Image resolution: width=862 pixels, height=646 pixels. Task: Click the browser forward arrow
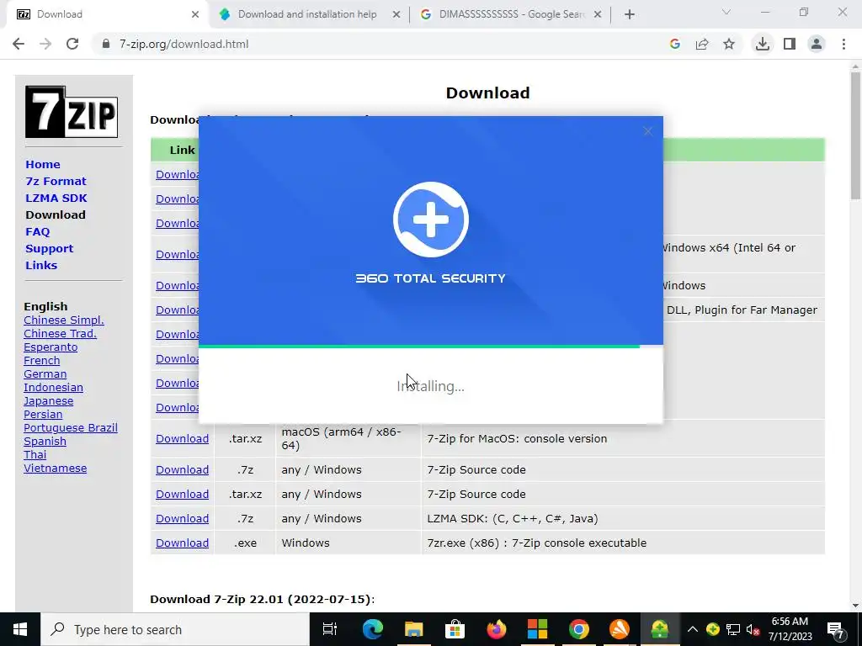click(45, 44)
